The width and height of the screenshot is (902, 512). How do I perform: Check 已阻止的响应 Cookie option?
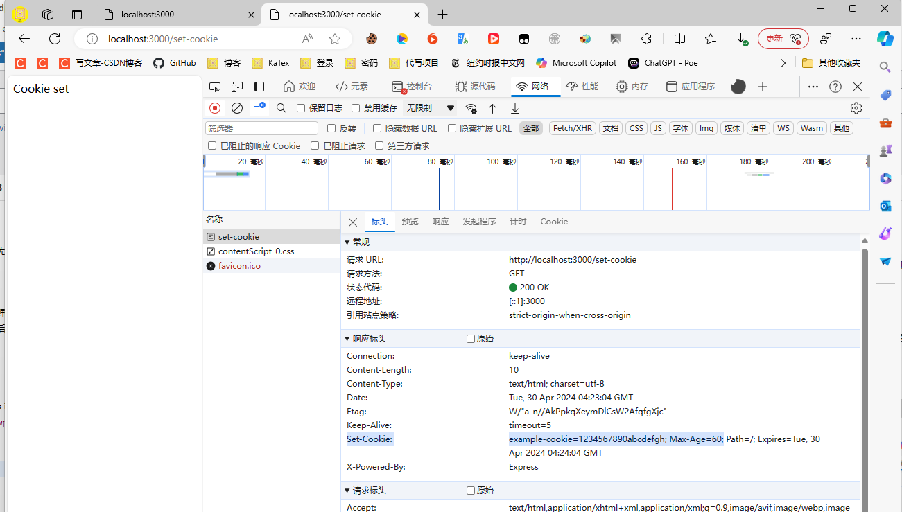212,145
